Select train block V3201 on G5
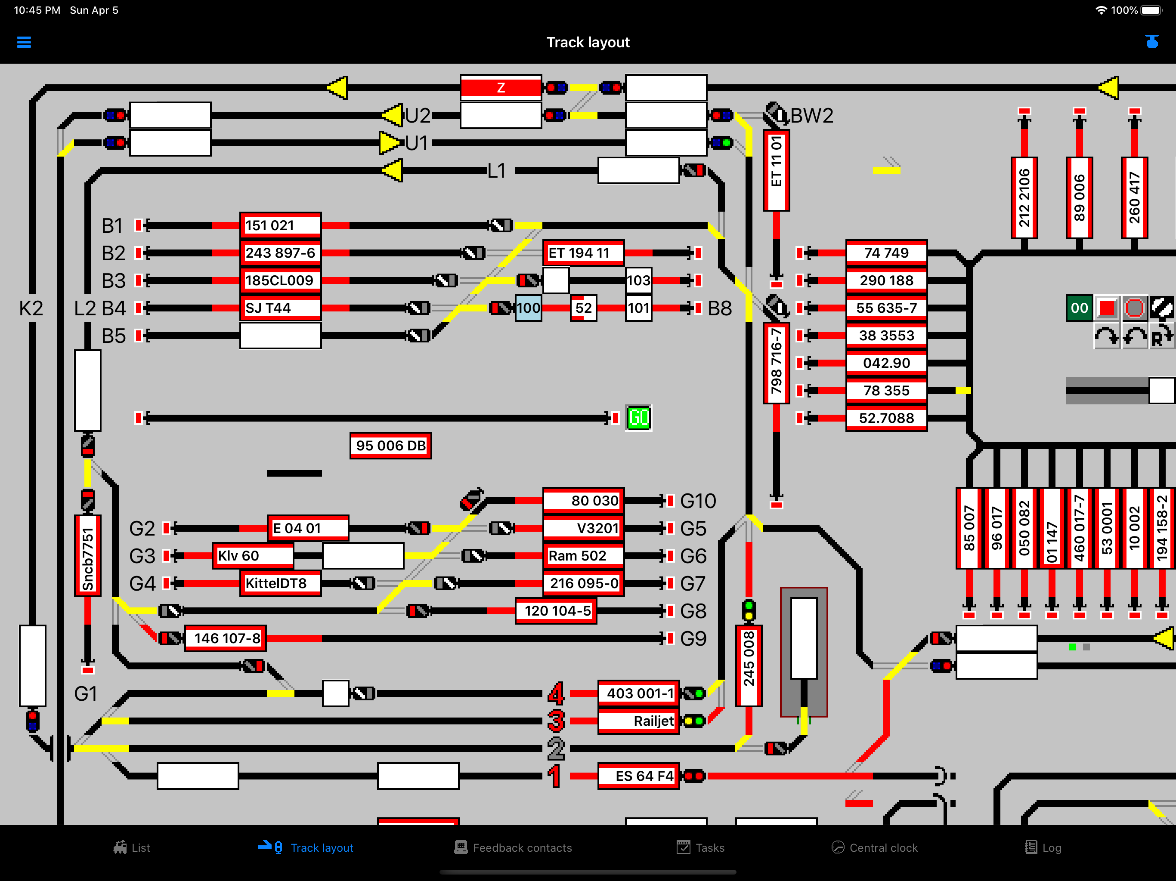The height and width of the screenshot is (881, 1176). pyautogui.click(x=583, y=528)
